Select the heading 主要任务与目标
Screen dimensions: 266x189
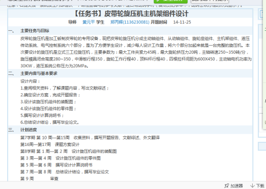tap(35, 31)
